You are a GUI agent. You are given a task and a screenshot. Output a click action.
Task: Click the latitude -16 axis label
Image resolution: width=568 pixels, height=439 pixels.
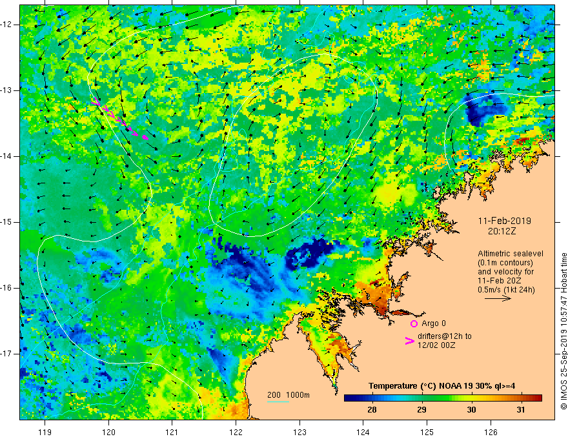tap(6, 288)
